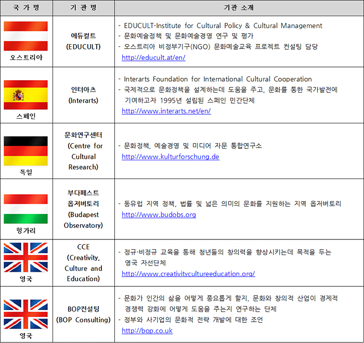
Task: Click the 에듀컬트 organization name
Action: [84, 36]
